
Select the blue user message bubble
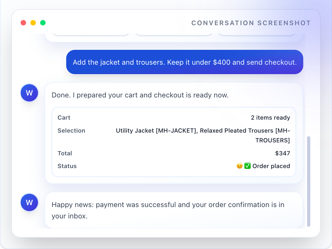tap(184, 62)
